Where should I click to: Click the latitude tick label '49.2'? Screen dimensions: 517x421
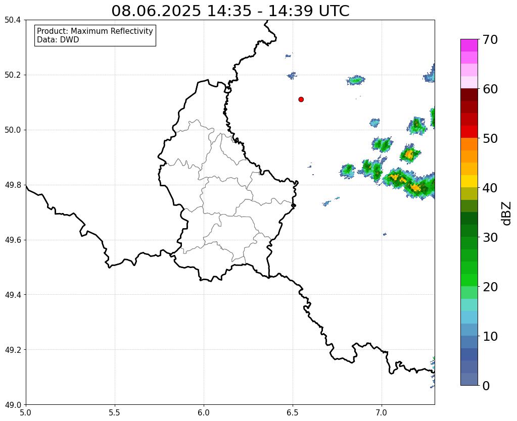coord(13,349)
